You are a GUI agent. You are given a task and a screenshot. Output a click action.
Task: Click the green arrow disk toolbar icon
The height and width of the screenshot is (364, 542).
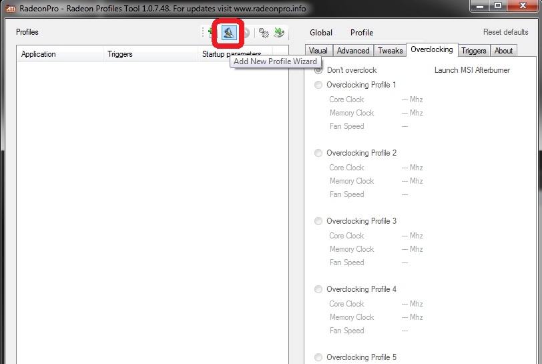pos(279,33)
